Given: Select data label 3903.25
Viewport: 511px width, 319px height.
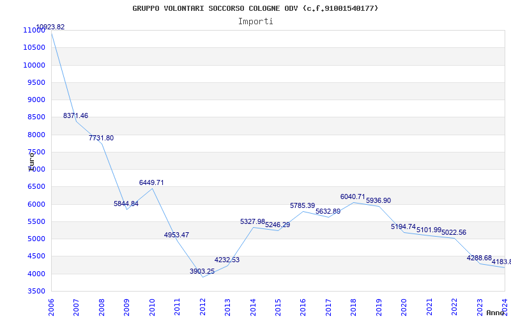Looking at the screenshot, I should point(202,271).
